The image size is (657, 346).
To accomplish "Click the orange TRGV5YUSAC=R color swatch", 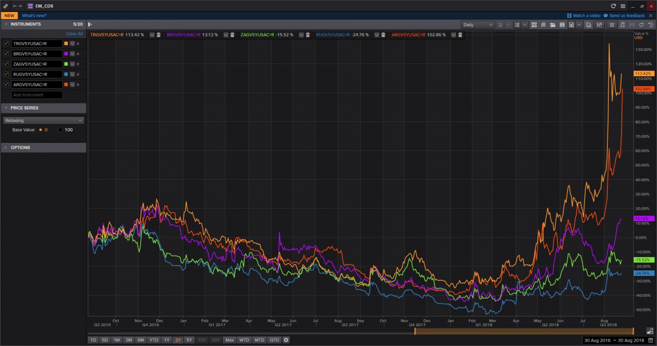I will point(66,43).
